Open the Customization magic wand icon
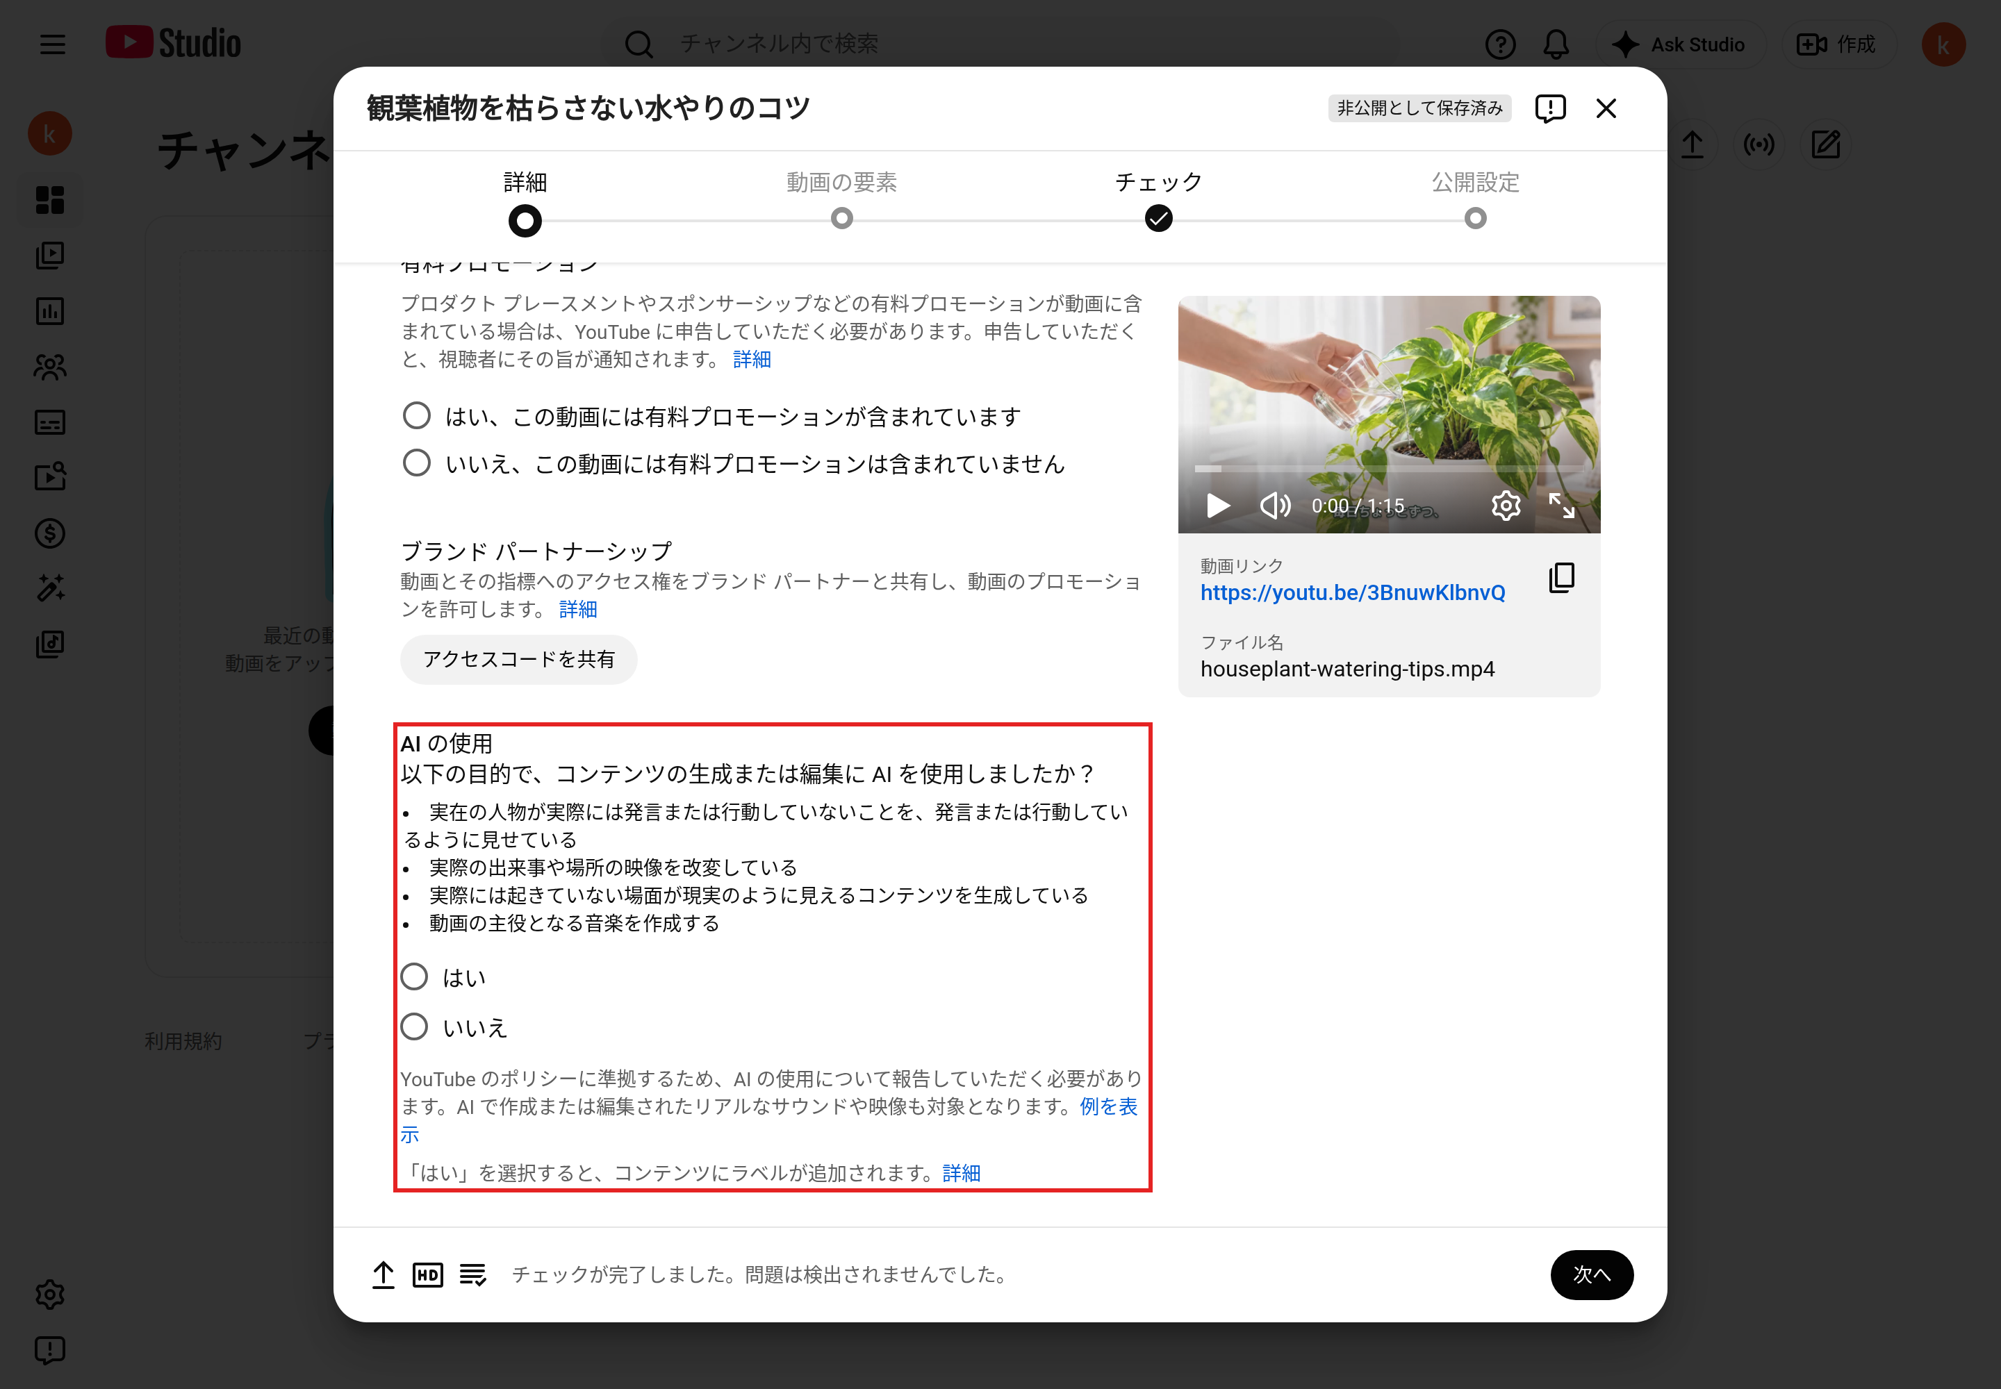Viewport: 2001px width, 1389px height. coord(49,588)
